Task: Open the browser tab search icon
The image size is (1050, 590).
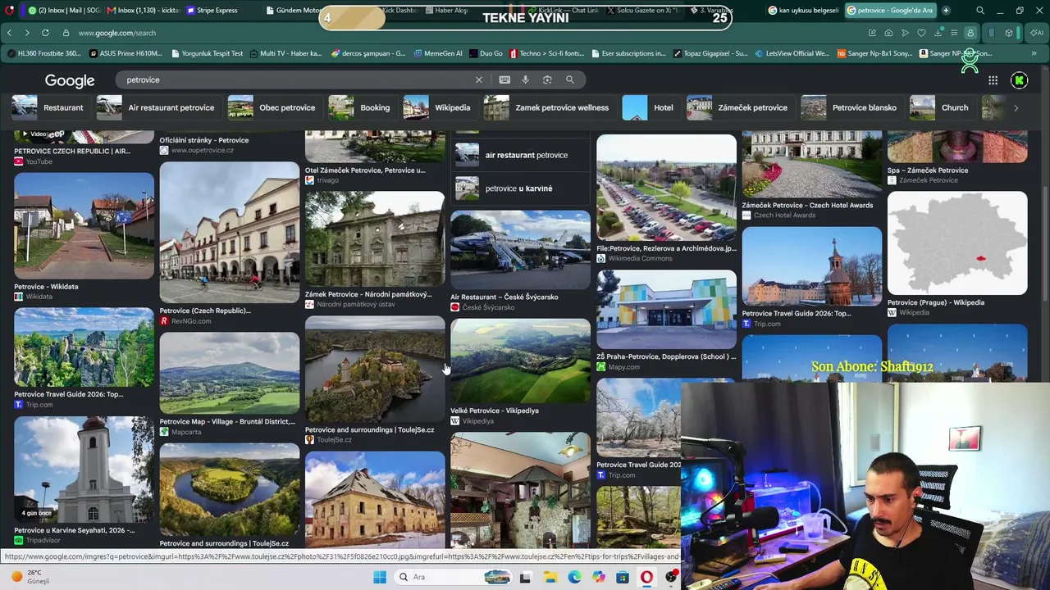Action: [980, 11]
